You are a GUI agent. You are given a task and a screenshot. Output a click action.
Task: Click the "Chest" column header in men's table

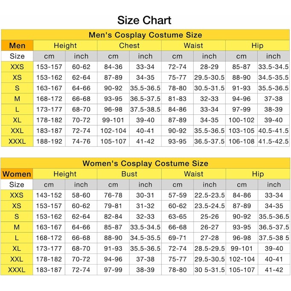pos(129,46)
